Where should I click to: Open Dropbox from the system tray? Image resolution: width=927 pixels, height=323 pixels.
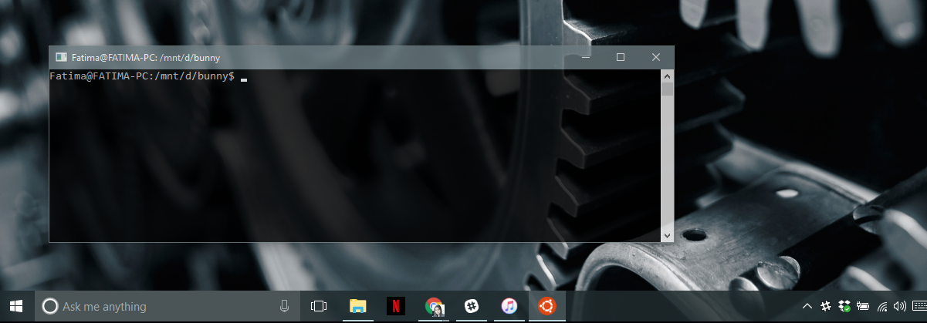pos(844,306)
